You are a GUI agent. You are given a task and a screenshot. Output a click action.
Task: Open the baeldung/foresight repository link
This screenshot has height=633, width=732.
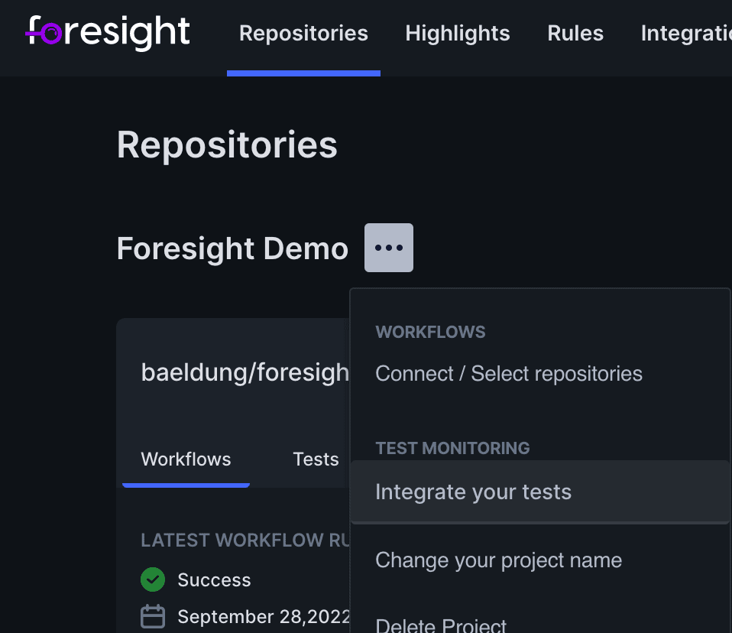245,373
